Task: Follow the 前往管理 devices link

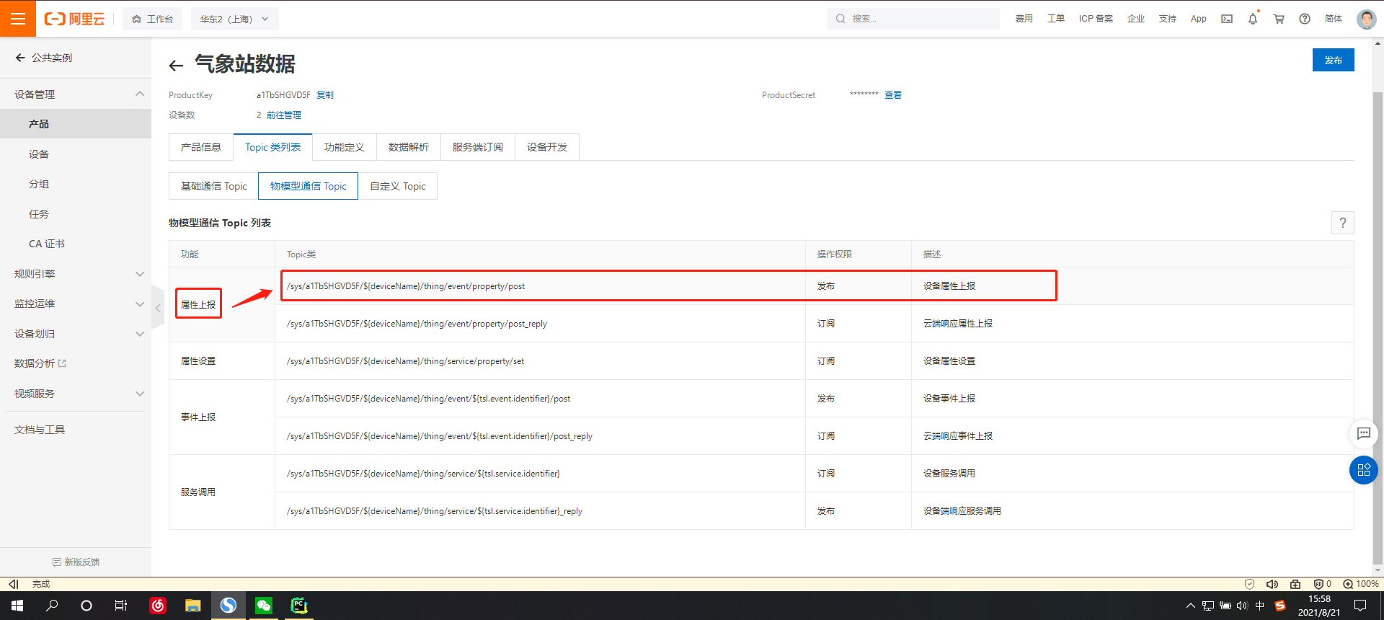Action: point(284,115)
